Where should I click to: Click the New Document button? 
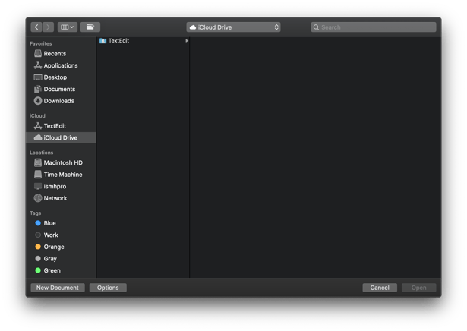[58, 288]
